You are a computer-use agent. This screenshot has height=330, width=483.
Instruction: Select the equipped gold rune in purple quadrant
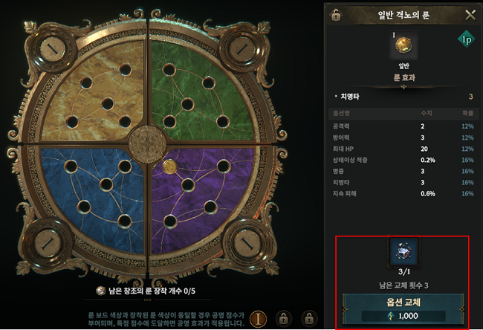(x=169, y=166)
